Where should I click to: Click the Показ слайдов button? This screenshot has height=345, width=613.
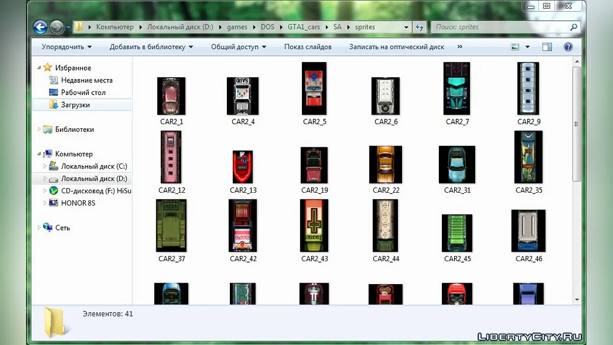click(x=308, y=47)
